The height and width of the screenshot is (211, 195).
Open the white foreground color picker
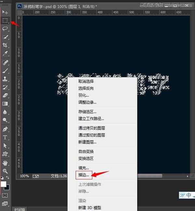pos(3,184)
